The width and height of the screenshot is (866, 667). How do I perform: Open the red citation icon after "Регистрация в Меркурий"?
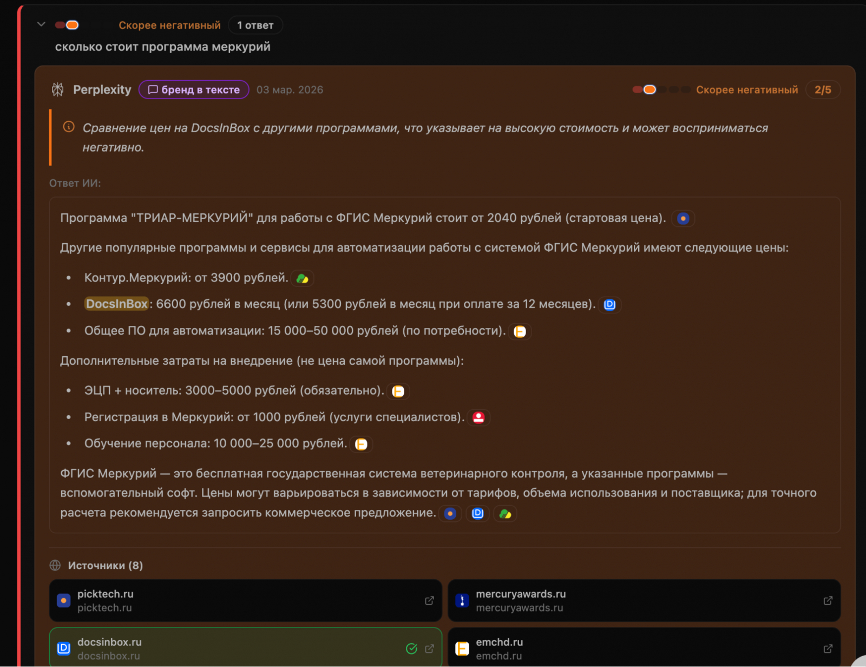click(478, 418)
